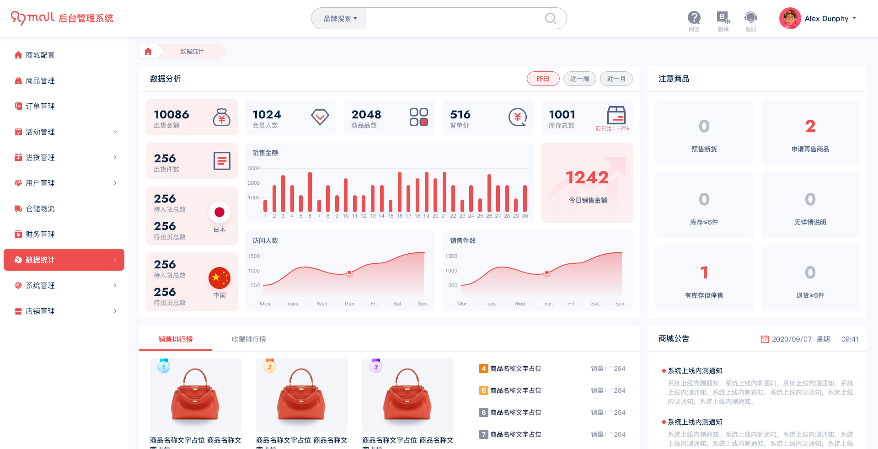Open customer service headset icon
The height and width of the screenshot is (449, 878).
tap(750, 18)
